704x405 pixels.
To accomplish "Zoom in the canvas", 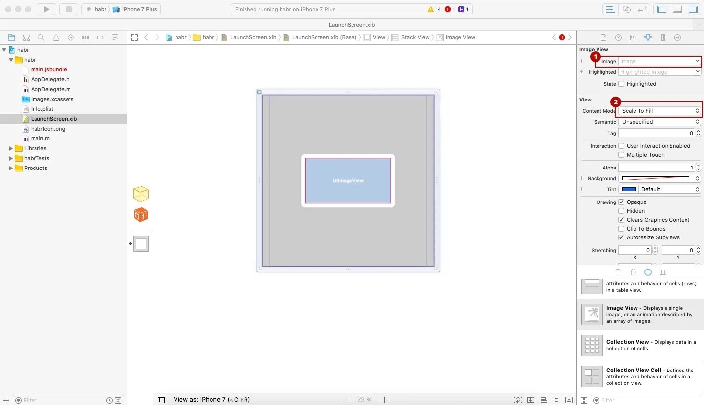I will pyautogui.click(x=384, y=400).
